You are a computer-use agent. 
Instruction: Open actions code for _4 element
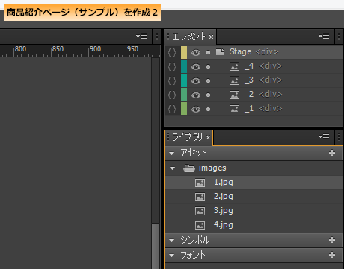click(172, 66)
